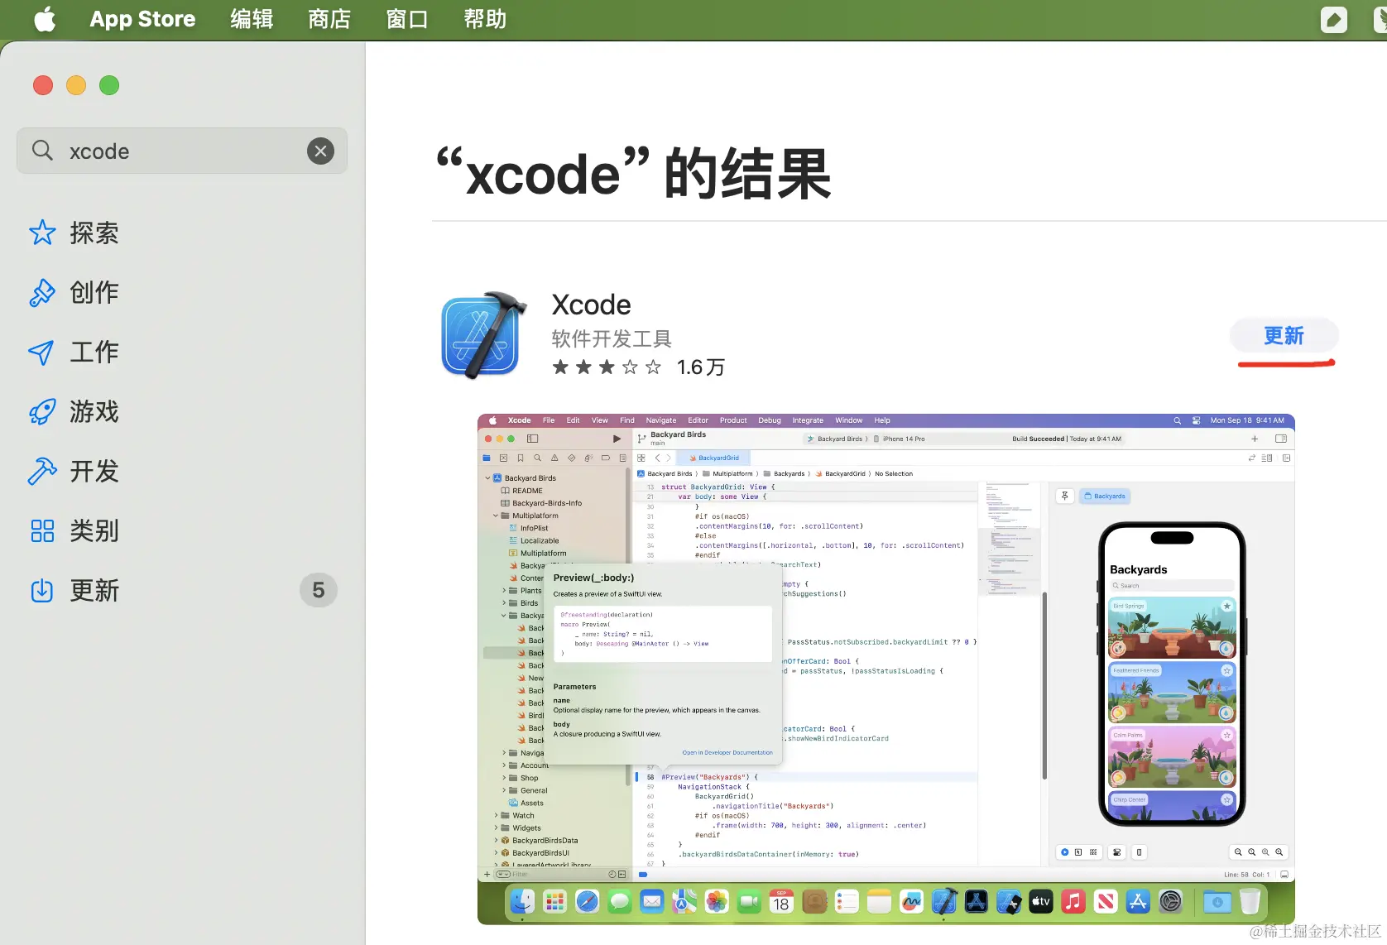Image resolution: width=1387 pixels, height=945 pixels.
Task: Clear the xcode search text
Action: point(321,151)
